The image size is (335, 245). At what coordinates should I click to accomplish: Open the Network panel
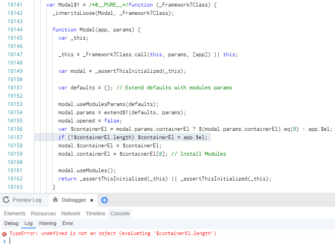coord(71,213)
